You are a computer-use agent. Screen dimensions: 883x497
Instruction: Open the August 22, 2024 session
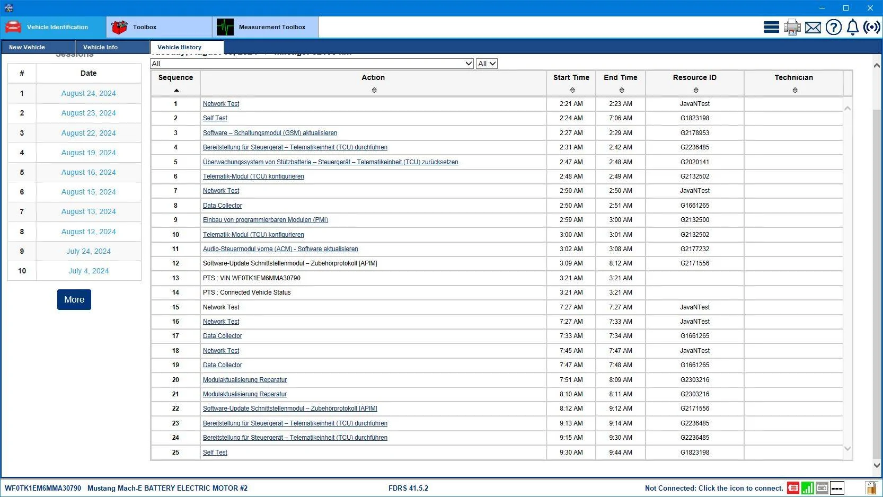click(89, 133)
